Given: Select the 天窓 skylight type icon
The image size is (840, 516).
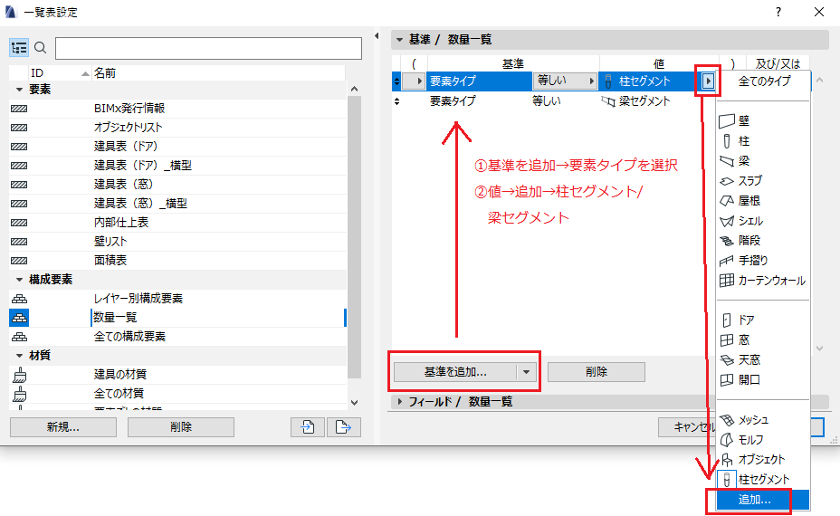Looking at the screenshot, I should 727,359.
